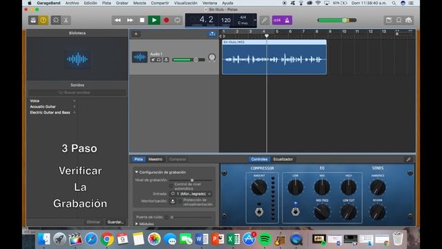Open Google Chrome from the Dock
Viewport: 442px width, 249px height.
pos(107,239)
